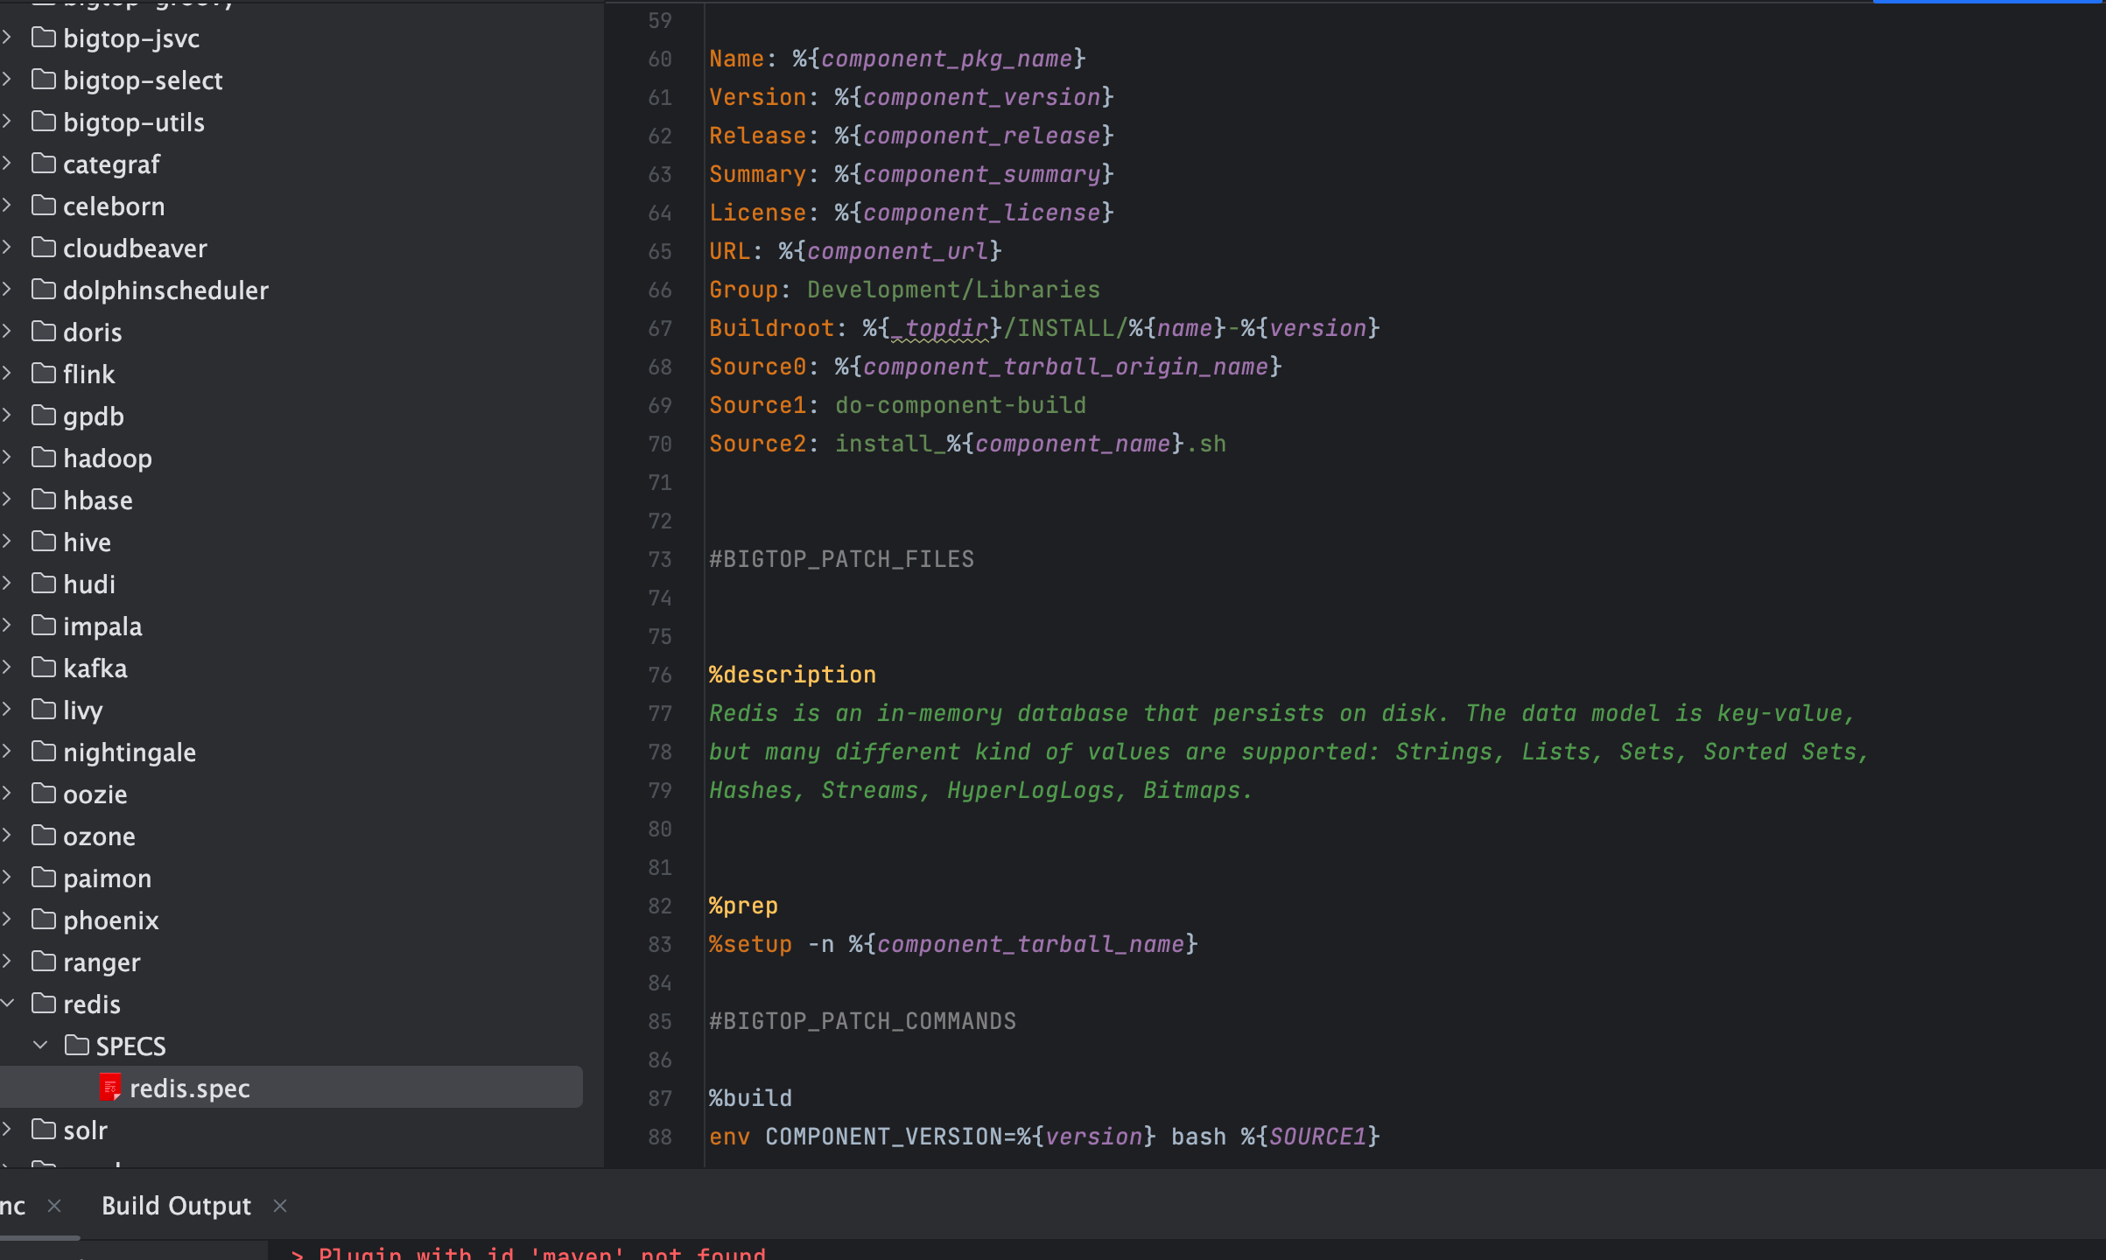Click the bigtop-jsvc folder icon
Viewport: 2106px width, 1260px height.
coord(43,38)
